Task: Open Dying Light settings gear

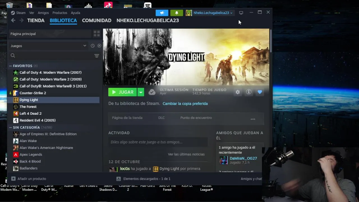Action: [238, 92]
